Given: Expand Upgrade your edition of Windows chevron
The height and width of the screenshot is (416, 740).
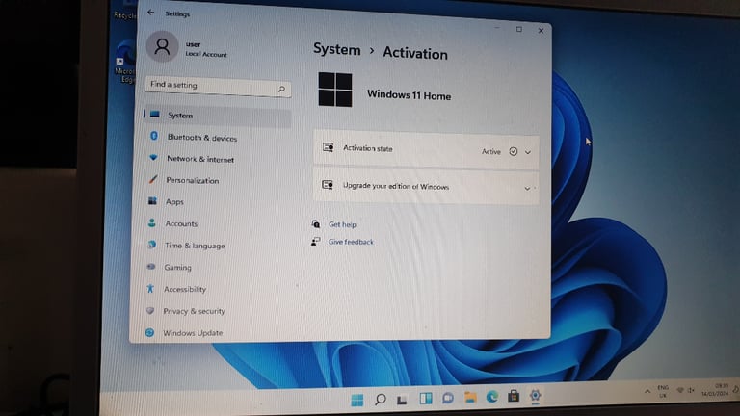Looking at the screenshot, I should click(x=527, y=188).
